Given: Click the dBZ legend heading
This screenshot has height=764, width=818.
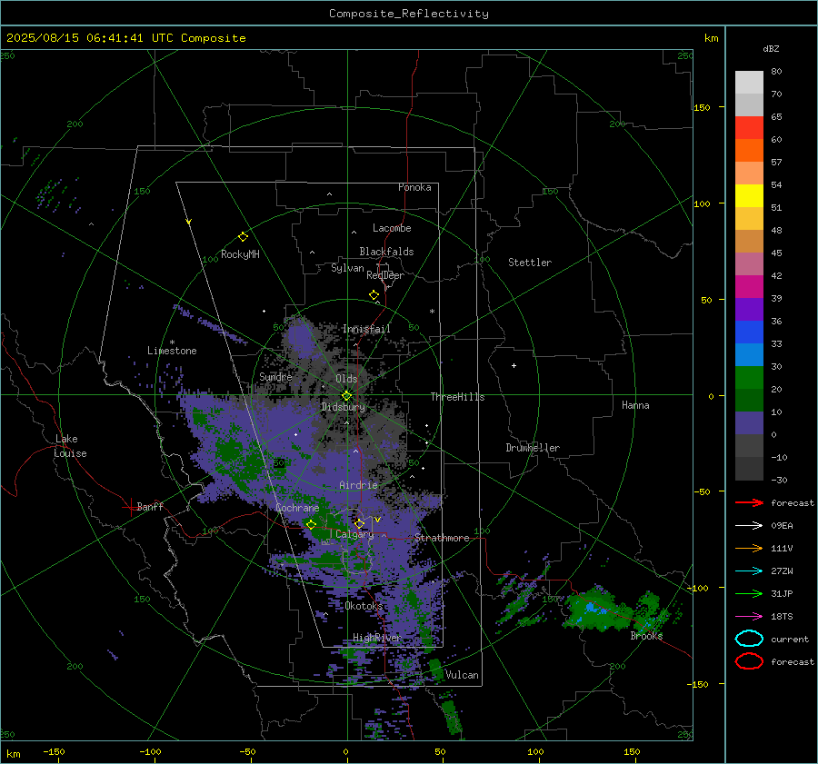Looking at the screenshot, I should pos(771,48).
